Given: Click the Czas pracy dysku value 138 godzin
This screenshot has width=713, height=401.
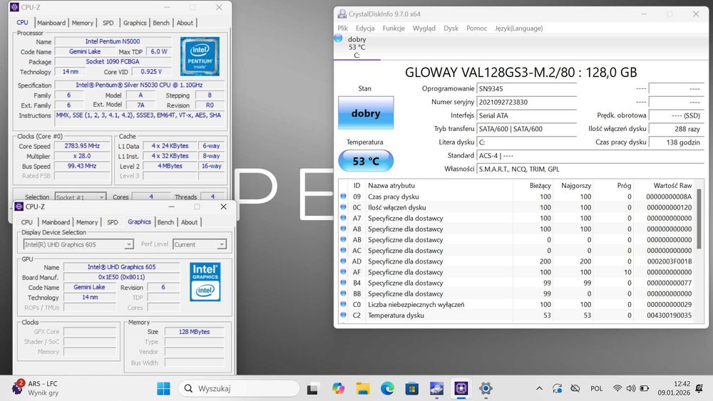Looking at the screenshot, I should tap(676, 142).
